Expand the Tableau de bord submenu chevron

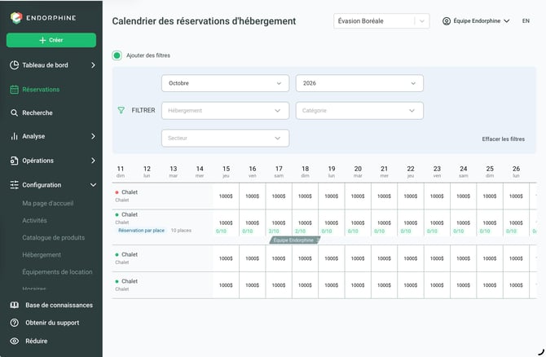click(93, 65)
